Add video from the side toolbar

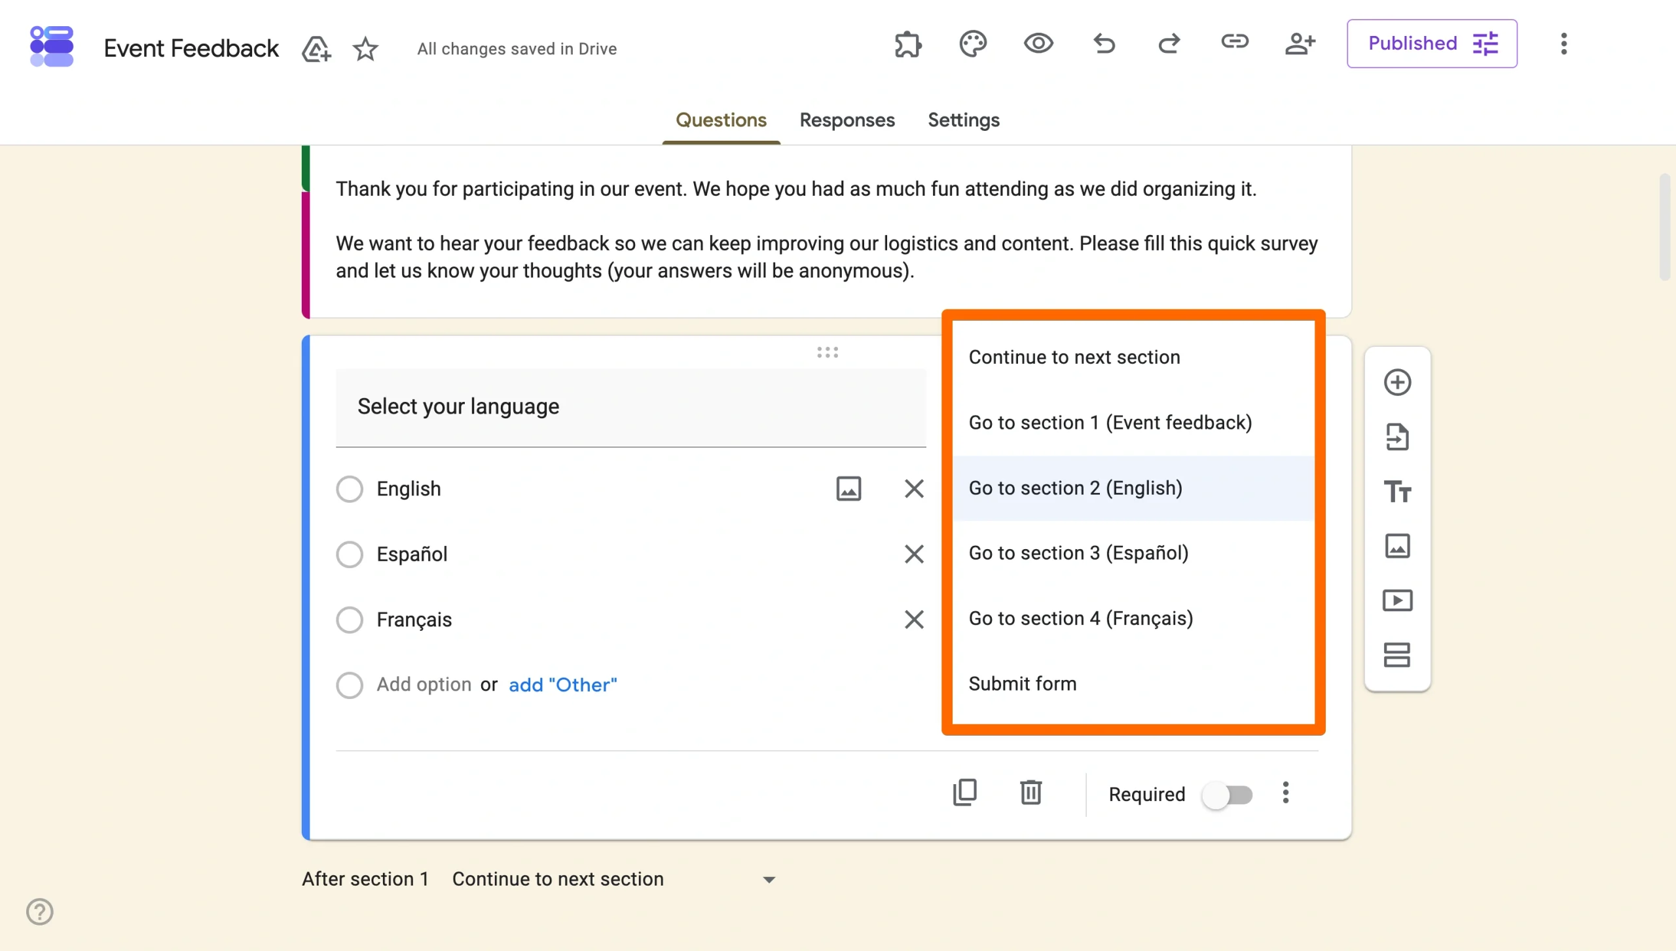tap(1397, 600)
